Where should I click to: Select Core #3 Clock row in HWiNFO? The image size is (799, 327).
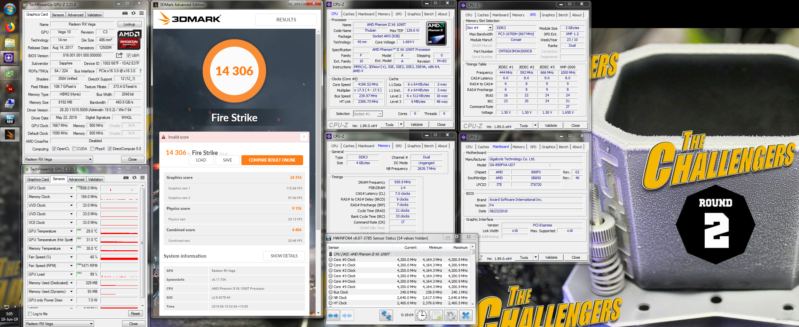tap(398, 276)
